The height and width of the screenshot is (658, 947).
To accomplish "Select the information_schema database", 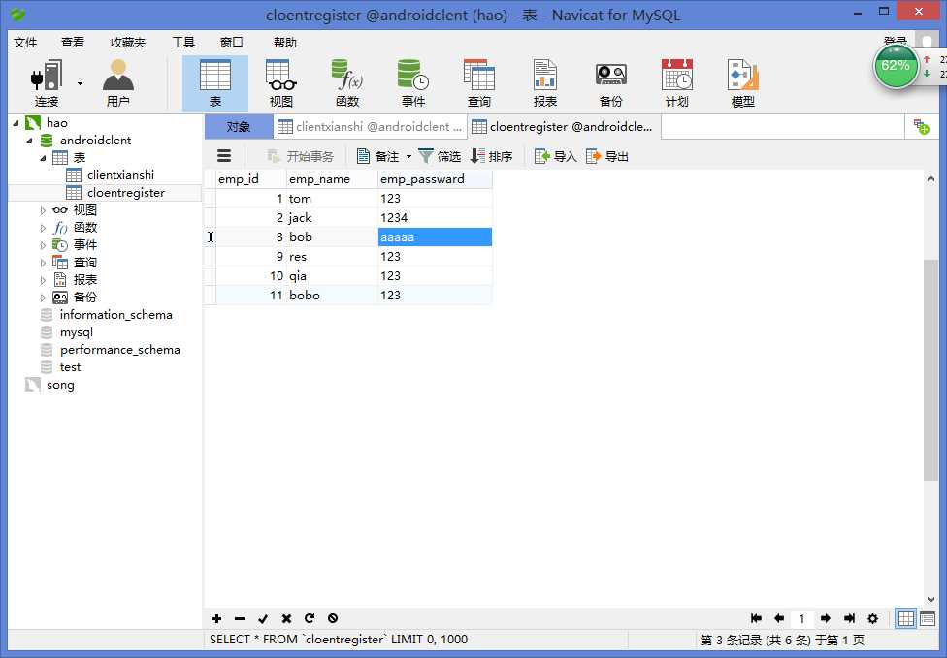I will [x=115, y=315].
